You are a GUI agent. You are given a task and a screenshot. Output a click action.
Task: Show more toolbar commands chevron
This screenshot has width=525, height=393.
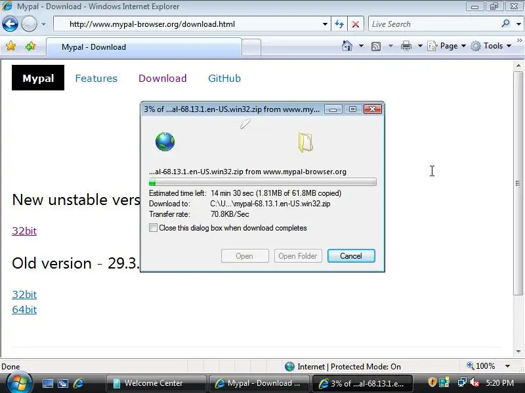coord(519,41)
